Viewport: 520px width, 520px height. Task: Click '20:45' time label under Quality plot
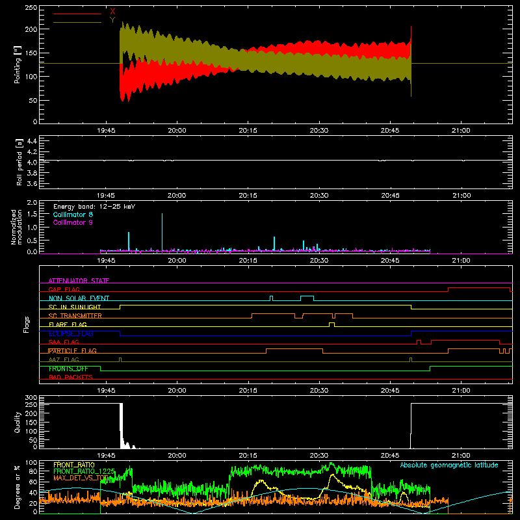point(390,456)
